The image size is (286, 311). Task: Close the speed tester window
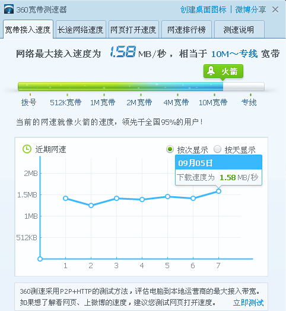[275, 10]
